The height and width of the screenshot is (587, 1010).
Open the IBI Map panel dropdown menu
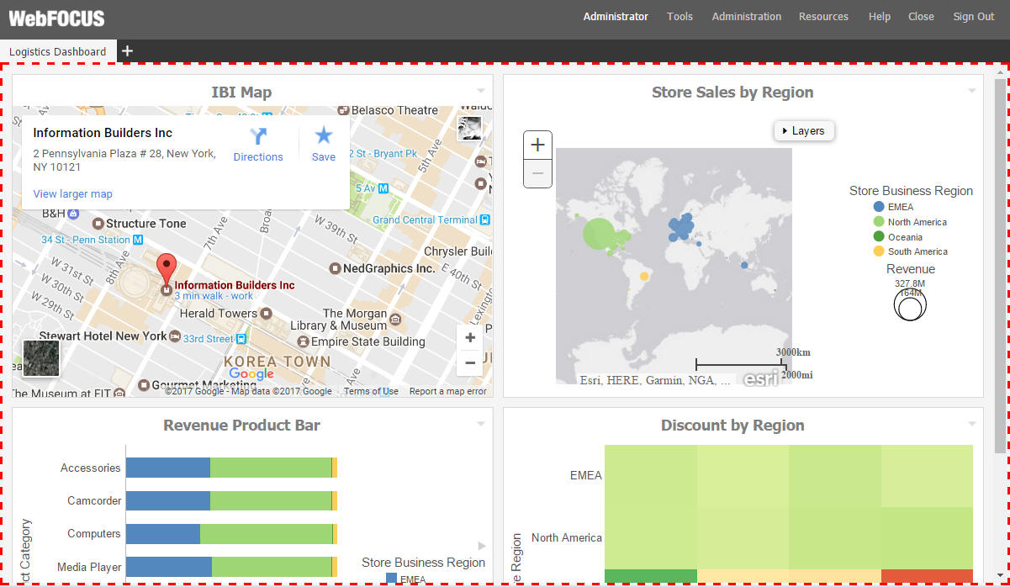pyautogui.click(x=481, y=91)
